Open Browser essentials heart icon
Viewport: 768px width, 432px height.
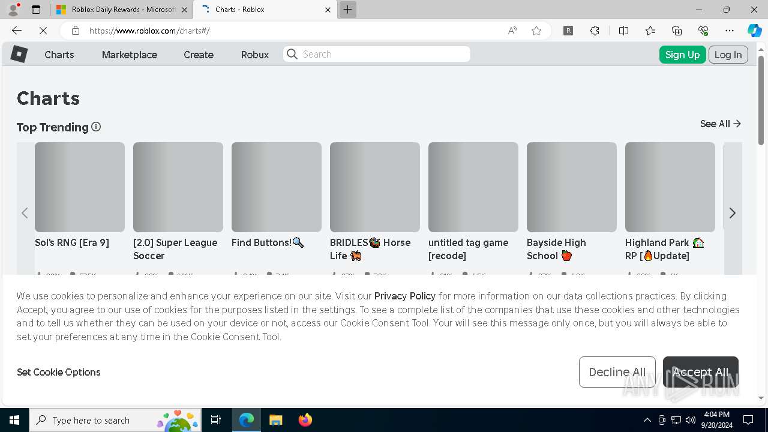click(703, 31)
